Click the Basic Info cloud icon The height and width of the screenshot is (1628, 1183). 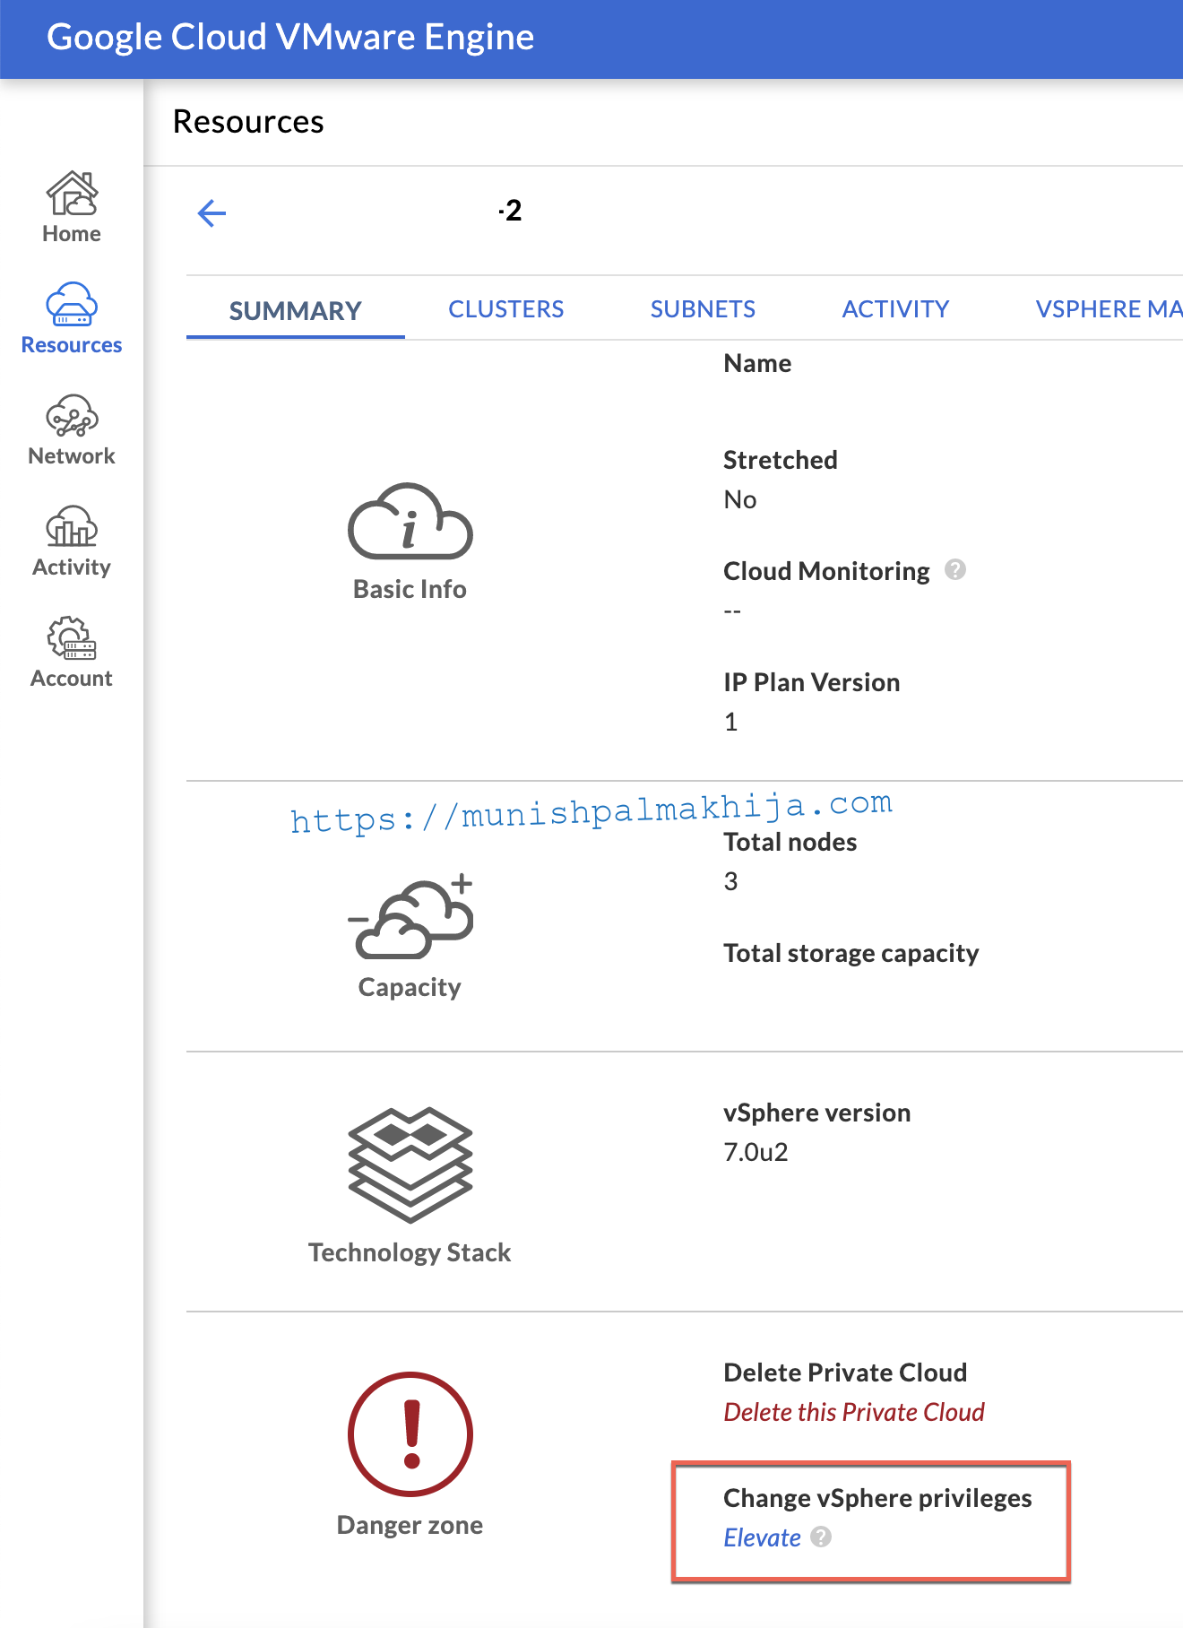click(x=410, y=521)
